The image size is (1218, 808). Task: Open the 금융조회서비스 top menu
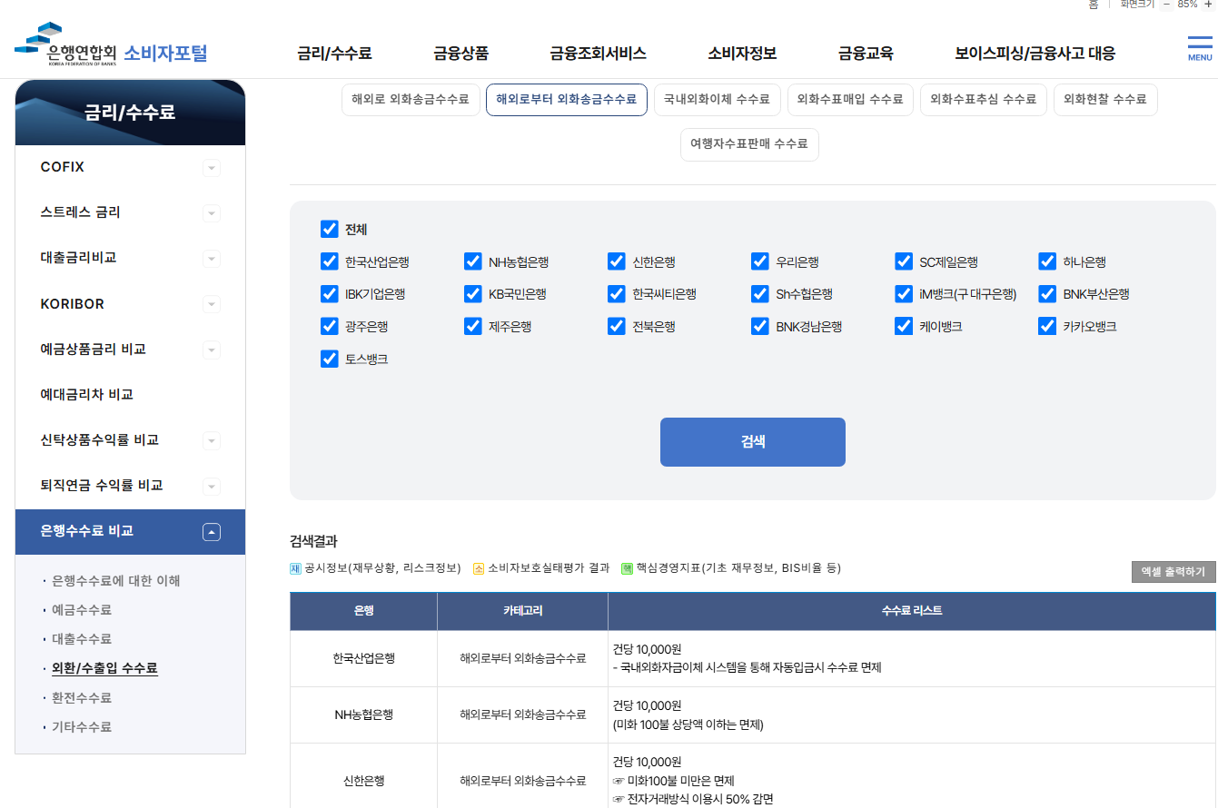pyautogui.click(x=598, y=54)
